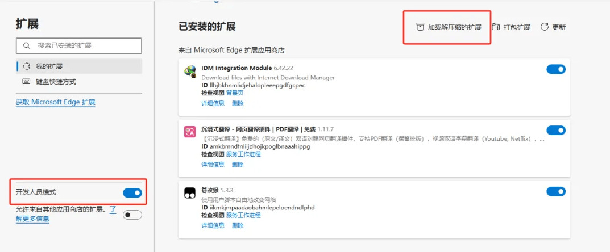Click the IDM Integration Module extension icon
This screenshot has width=610, height=252.
pos(189,71)
